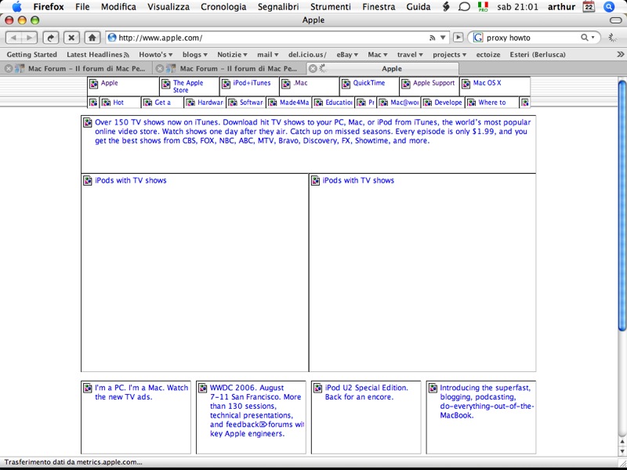Expand the Howto's bookmark folder
The image size is (627, 470).
pyautogui.click(x=155, y=55)
